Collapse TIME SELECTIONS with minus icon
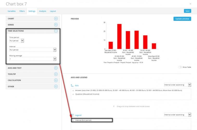This screenshot has width=197, height=130. [x=56, y=31]
